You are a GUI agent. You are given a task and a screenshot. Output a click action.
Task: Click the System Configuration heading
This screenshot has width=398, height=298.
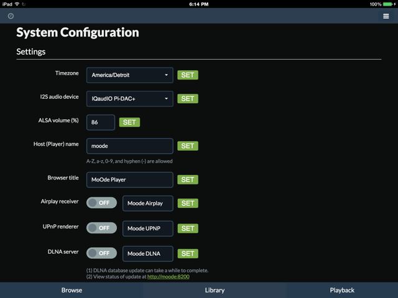click(x=78, y=33)
